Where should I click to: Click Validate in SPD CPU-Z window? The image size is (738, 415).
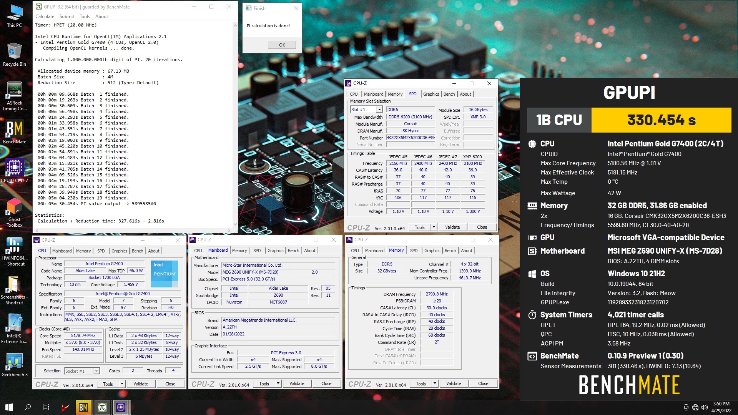(452, 227)
